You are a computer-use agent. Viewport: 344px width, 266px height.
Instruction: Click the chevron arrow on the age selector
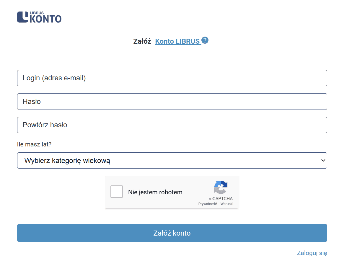pos(323,160)
